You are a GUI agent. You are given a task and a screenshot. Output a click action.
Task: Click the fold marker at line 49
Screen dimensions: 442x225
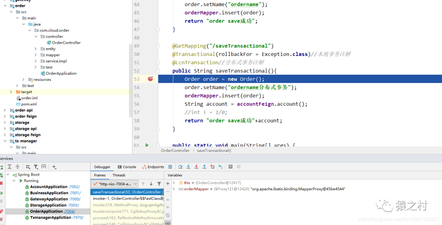pos(158,46)
